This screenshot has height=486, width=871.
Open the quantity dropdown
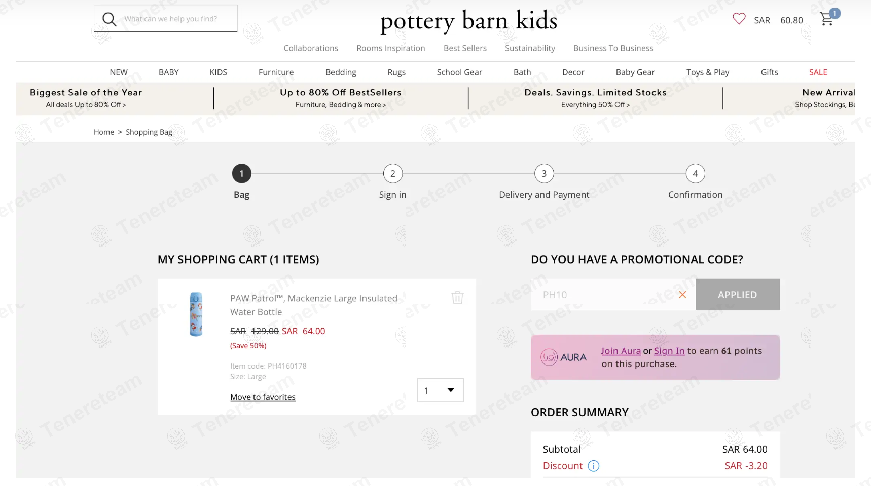(440, 390)
